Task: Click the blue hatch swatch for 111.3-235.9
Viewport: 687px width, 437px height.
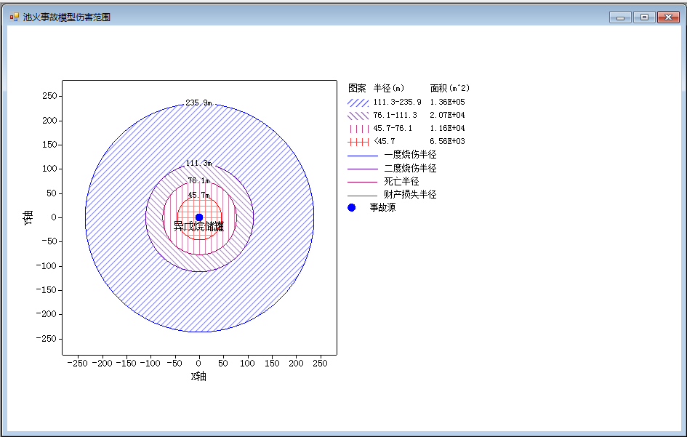Action: pos(358,102)
